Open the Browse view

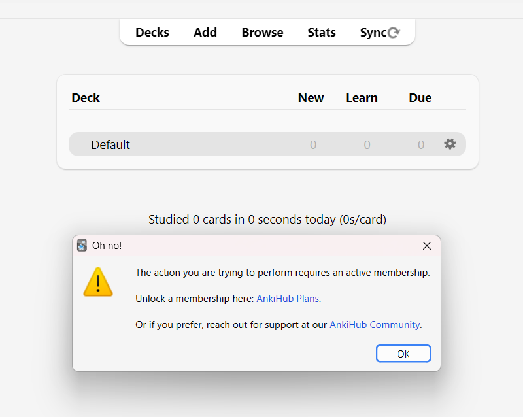[262, 33]
